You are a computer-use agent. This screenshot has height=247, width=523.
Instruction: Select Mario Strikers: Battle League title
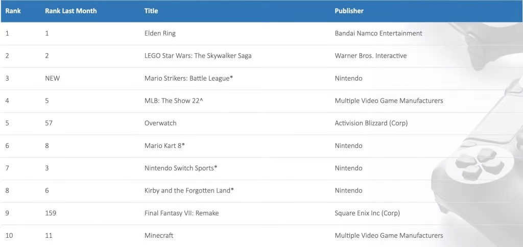pos(188,78)
